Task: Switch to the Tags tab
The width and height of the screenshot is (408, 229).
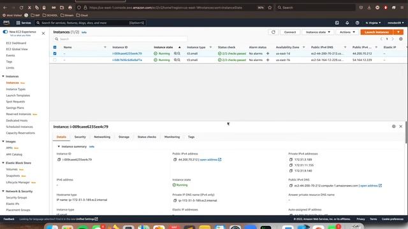Action: click(191, 137)
